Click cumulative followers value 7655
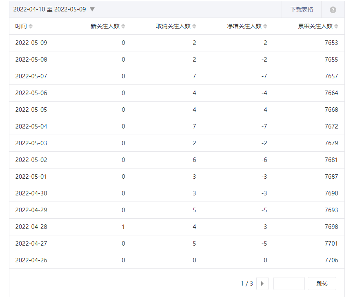This screenshot has width=353, height=297. [x=331, y=60]
